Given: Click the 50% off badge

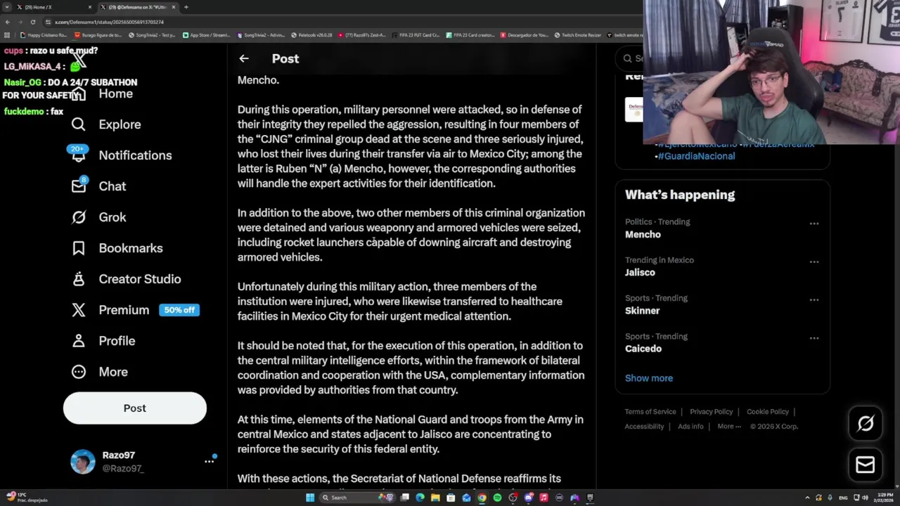Looking at the screenshot, I should [179, 310].
